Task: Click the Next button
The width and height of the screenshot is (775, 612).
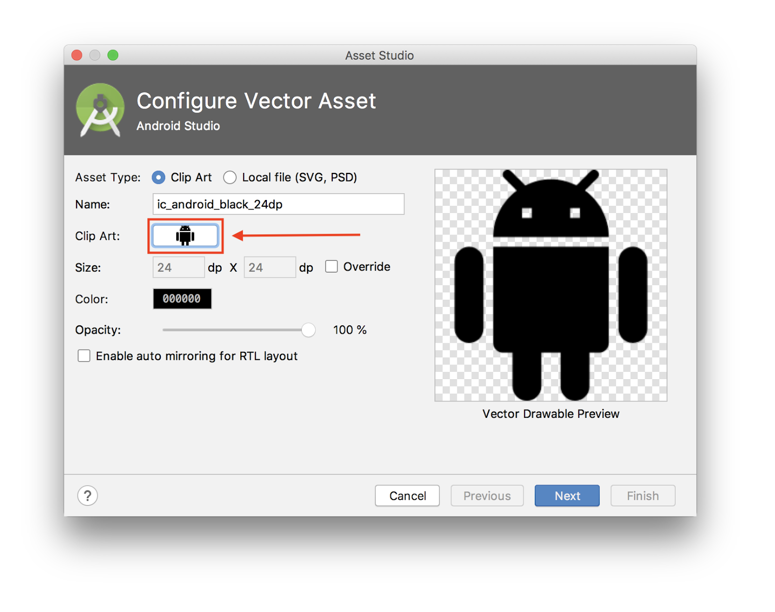Action: coord(567,495)
